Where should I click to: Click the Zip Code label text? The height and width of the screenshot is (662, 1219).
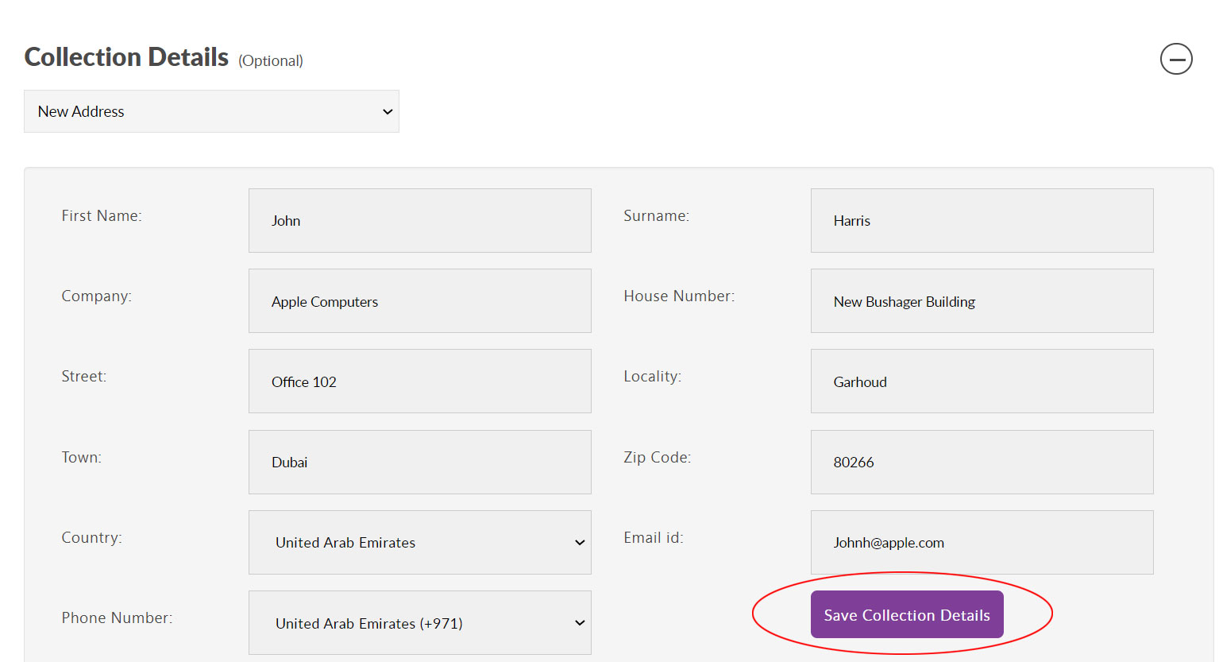pyautogui.click(x=657, y=458)
